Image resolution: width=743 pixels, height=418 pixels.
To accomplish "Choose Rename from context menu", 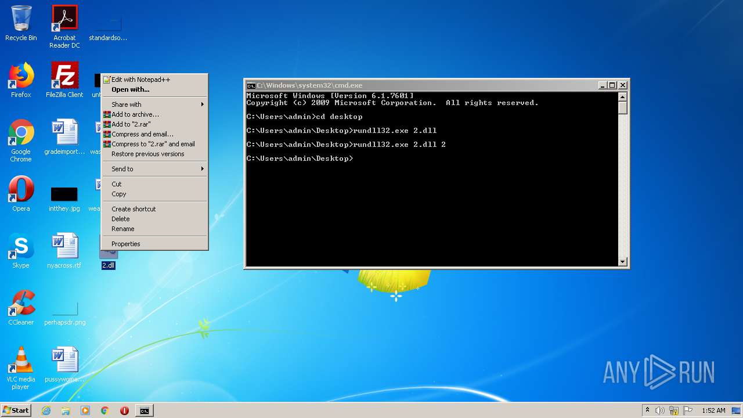I will pyautogui.click(x=155, y=229).
